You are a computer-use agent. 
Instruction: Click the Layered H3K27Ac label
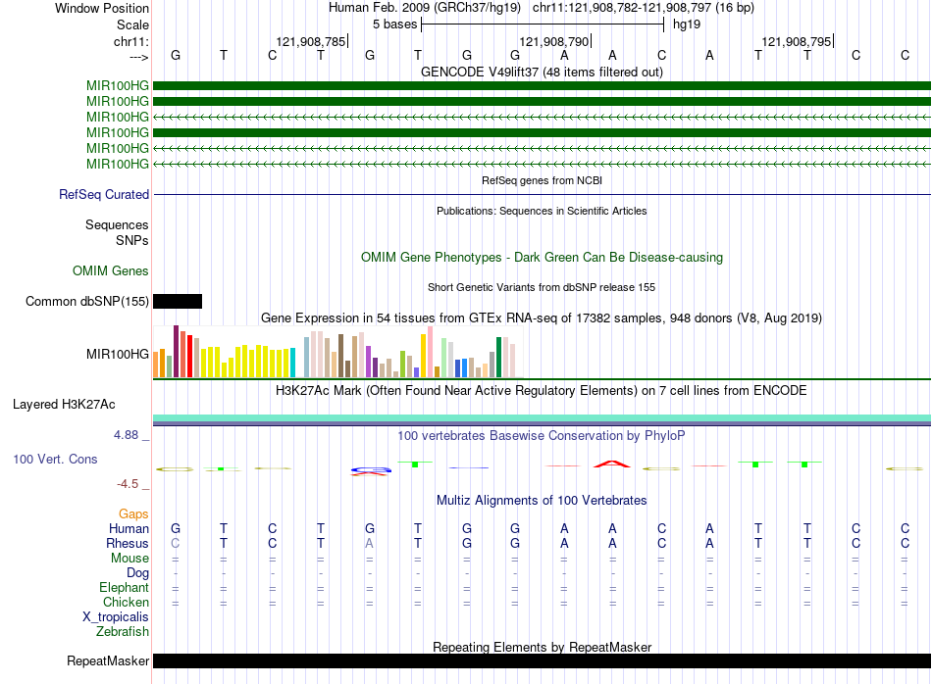click(x=64, y=405)
